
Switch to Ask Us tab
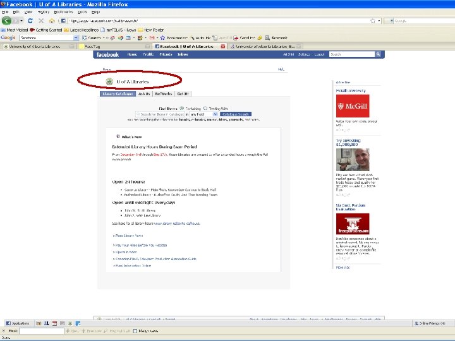click(x=144, y=93)
